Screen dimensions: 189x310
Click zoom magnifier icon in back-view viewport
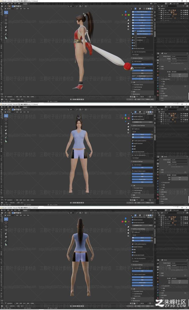pyautogui.click(x=129, y=227)
